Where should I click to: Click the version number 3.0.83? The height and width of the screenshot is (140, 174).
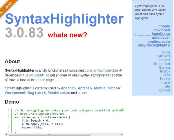pos(24,33)
